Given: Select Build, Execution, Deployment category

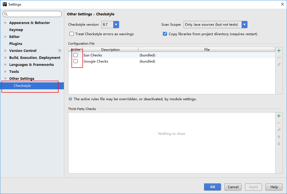Looking at the screenshot, I should point(35,58).
